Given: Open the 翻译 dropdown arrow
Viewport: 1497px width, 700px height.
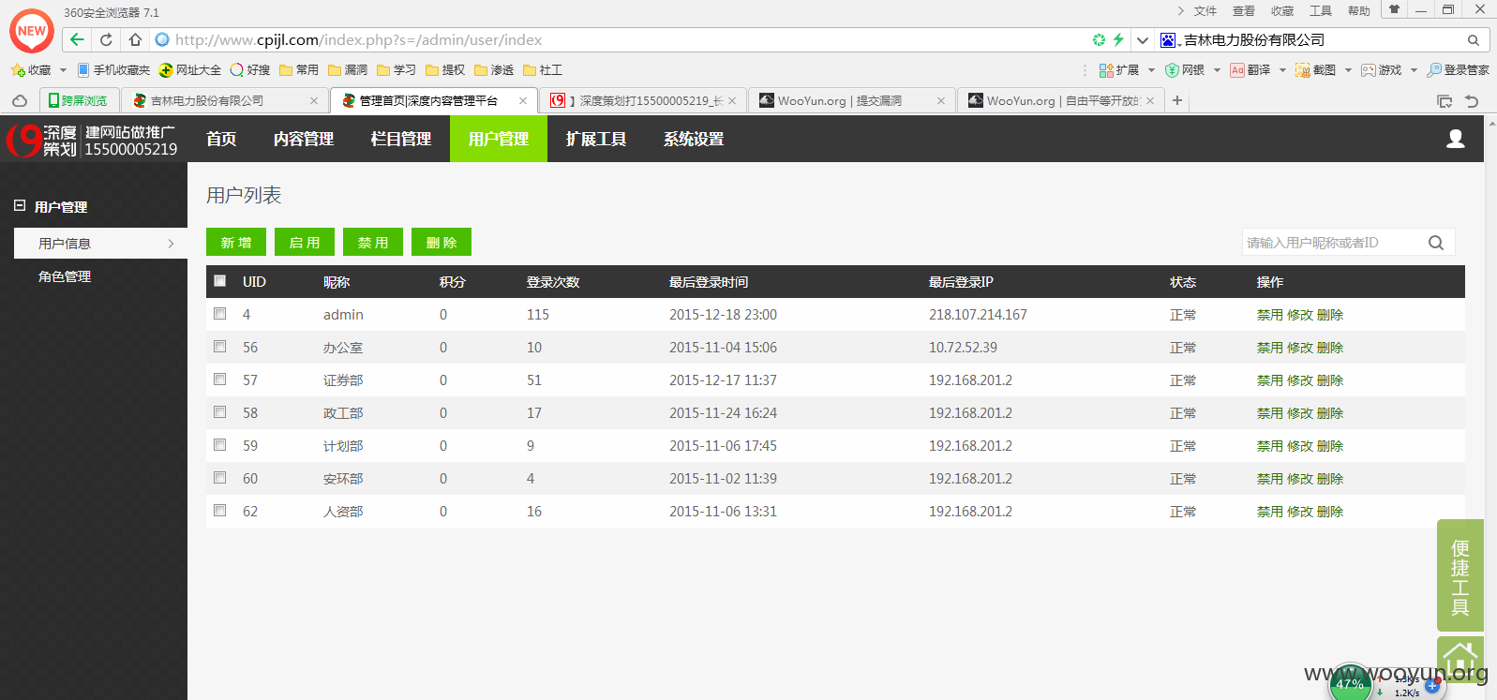Looking at the screenshot, I should point(1282,70).
